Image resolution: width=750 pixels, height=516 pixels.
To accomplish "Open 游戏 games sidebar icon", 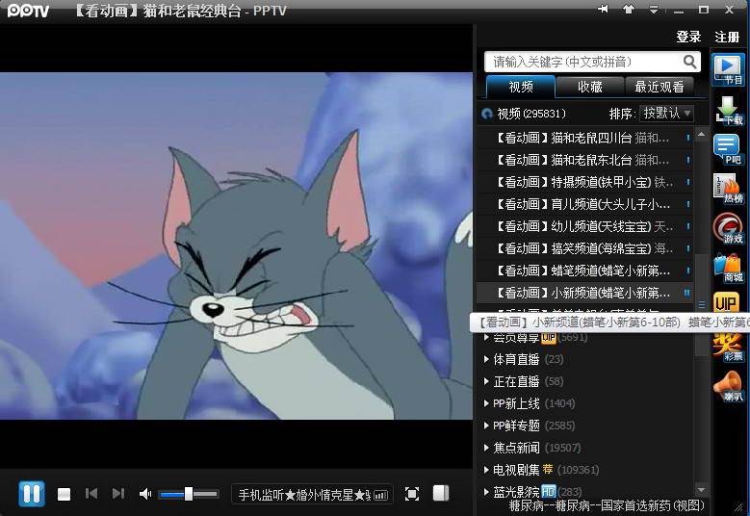I will (x=729, y=228).
